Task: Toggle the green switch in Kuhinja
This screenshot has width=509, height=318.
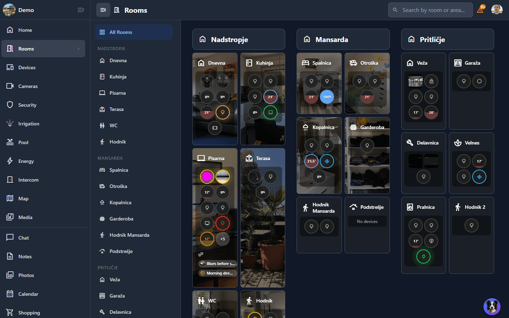Action: (x=270, y=112)
